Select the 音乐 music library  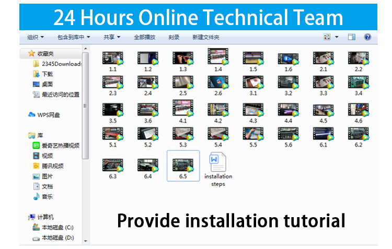pos(47,197)
